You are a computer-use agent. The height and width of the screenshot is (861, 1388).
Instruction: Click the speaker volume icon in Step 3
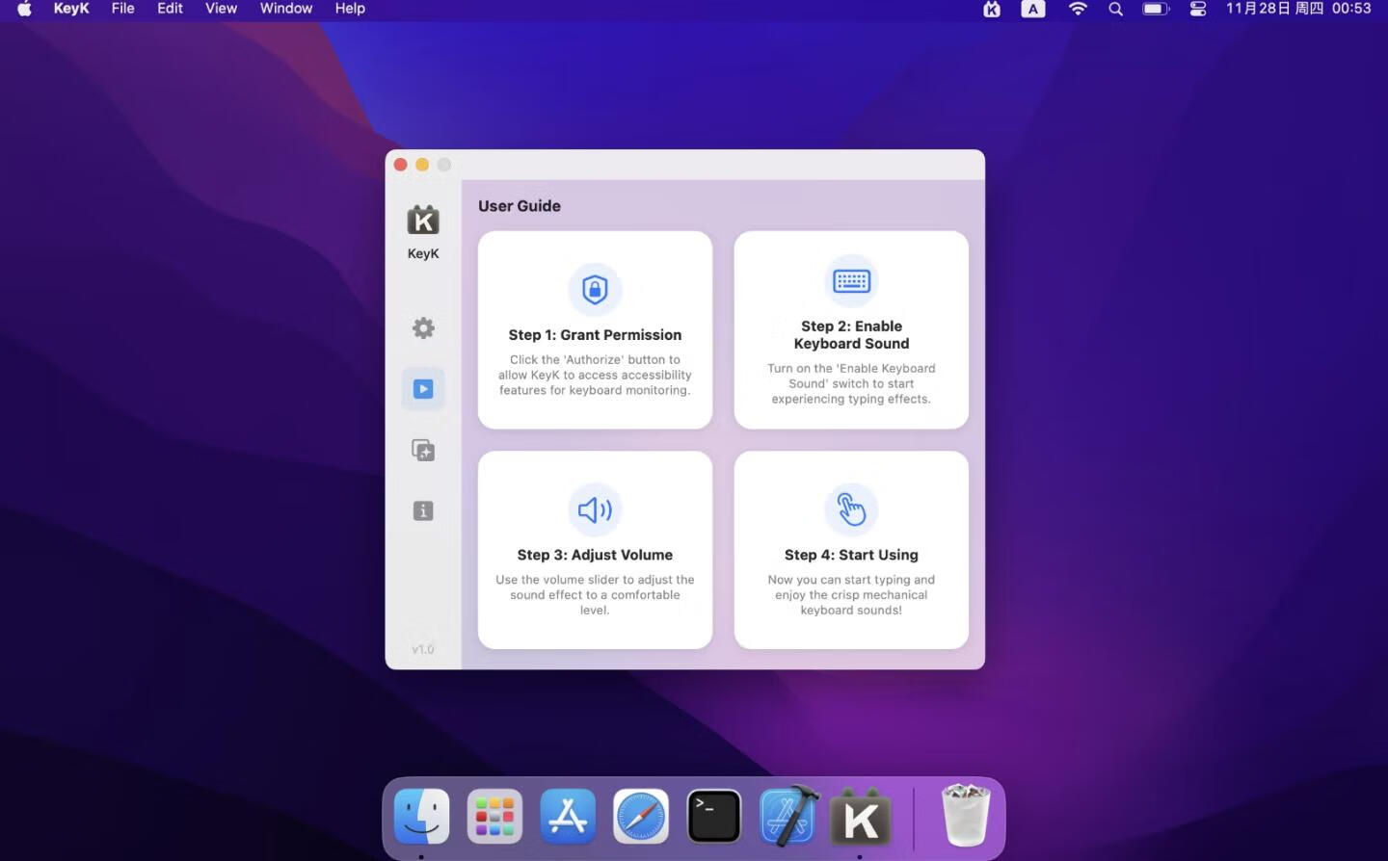tap(595, 509)
